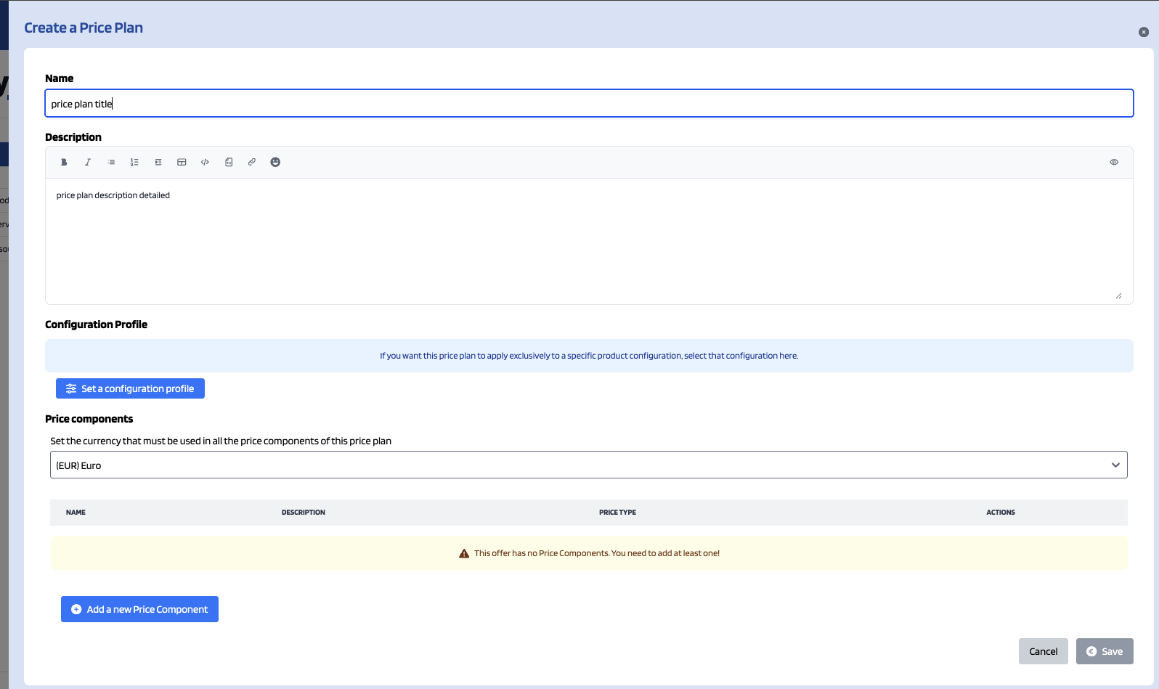Viewport: 1159px width, 689px height.
Task: Toggle description preview with the eye icon
Action: (1114, 162)
